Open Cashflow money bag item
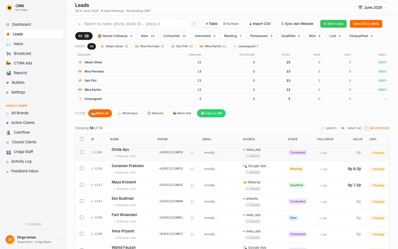398x249 pixels. (33, 132)
